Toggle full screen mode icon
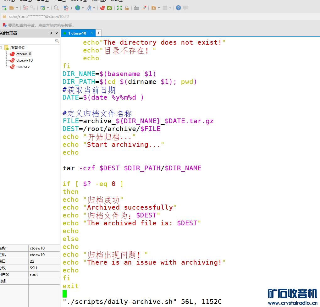 (119, 8)
